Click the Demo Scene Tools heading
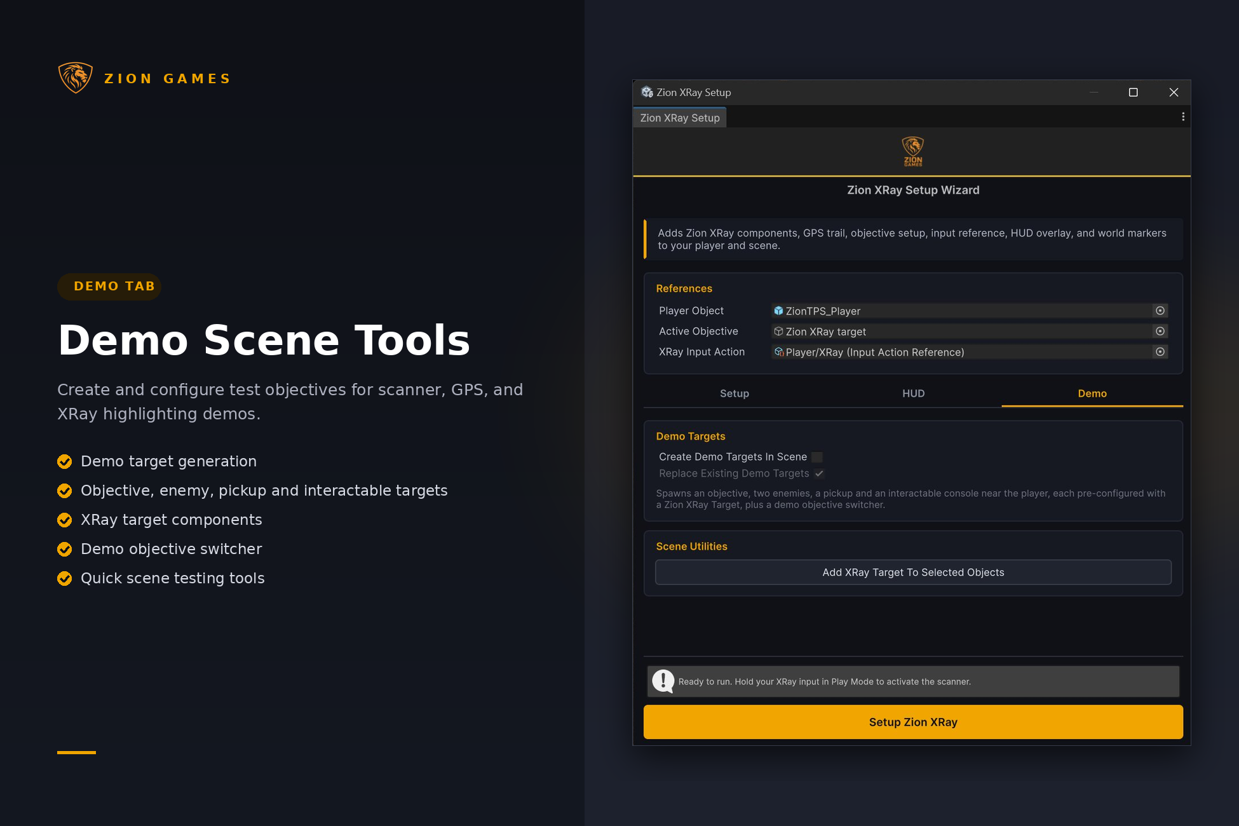The height and width of the screenshot is (826, 1239). click(x=264, y=340)
